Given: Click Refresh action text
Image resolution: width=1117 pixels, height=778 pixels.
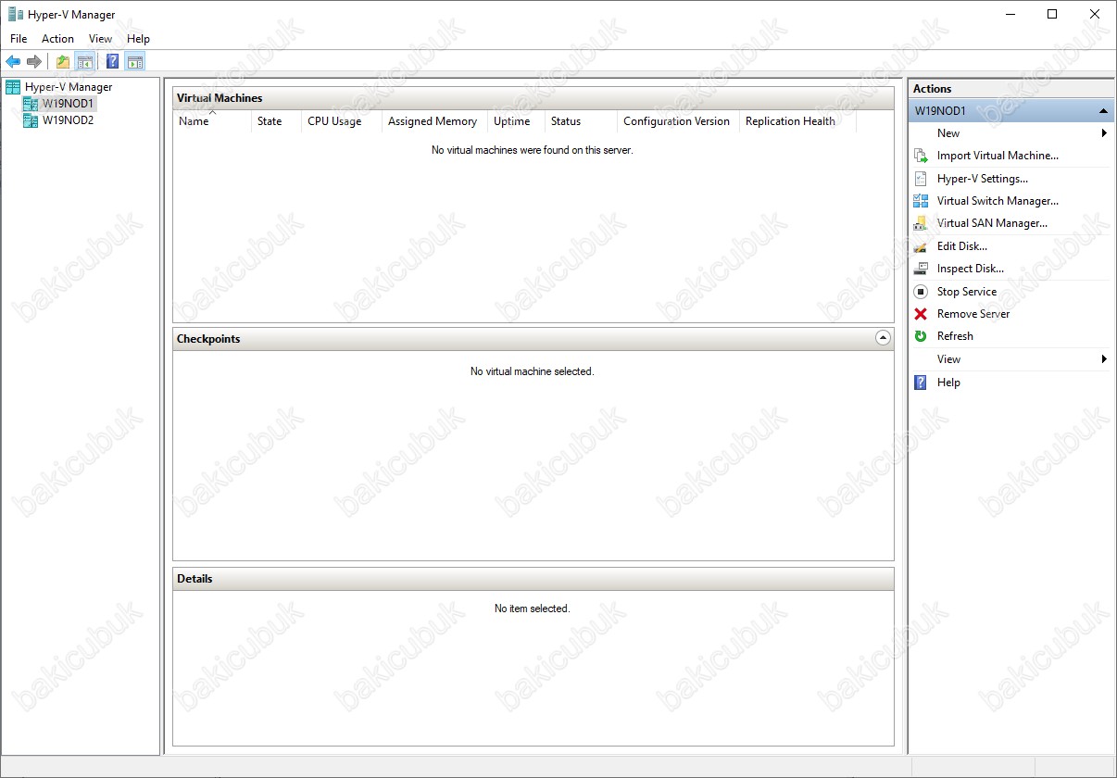Looking at the screenshot, I should pyautogui.click(x=955, y=336).
